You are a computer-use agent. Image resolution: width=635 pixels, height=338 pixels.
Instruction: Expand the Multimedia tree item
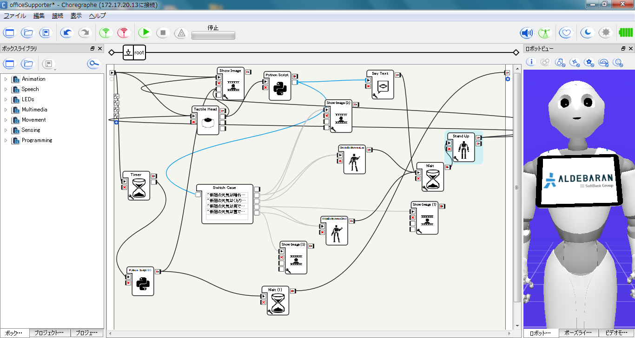(x=6, y=110)
